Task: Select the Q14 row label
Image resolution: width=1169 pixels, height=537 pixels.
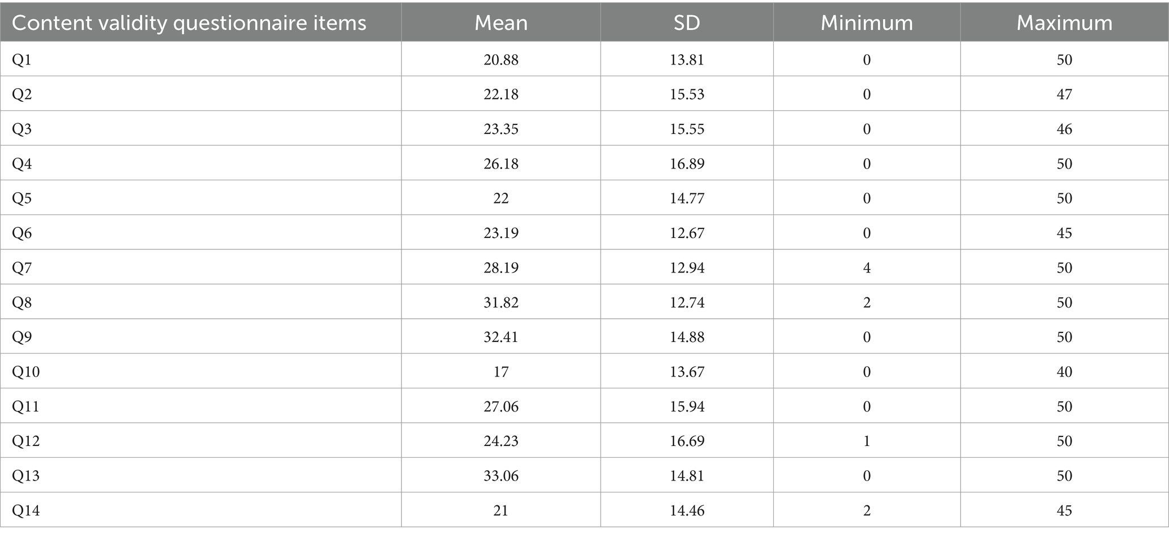Action: click(x=25, y=511)
